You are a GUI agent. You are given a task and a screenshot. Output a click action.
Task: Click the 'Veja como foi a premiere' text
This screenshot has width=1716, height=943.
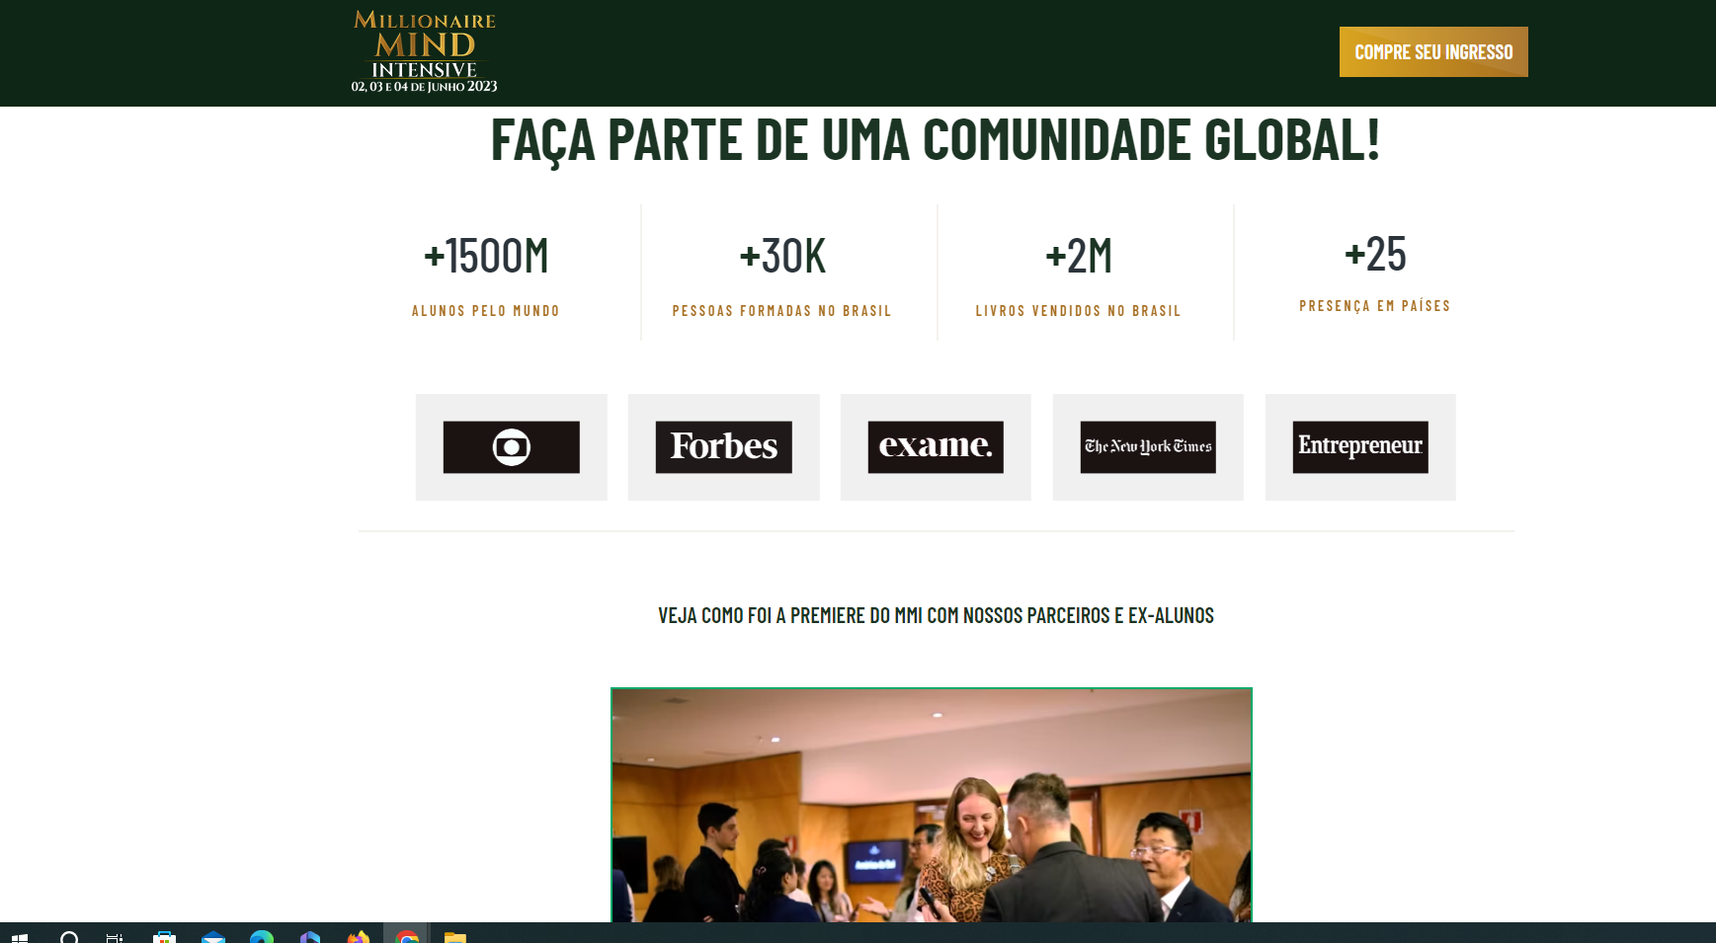[937, 616]
